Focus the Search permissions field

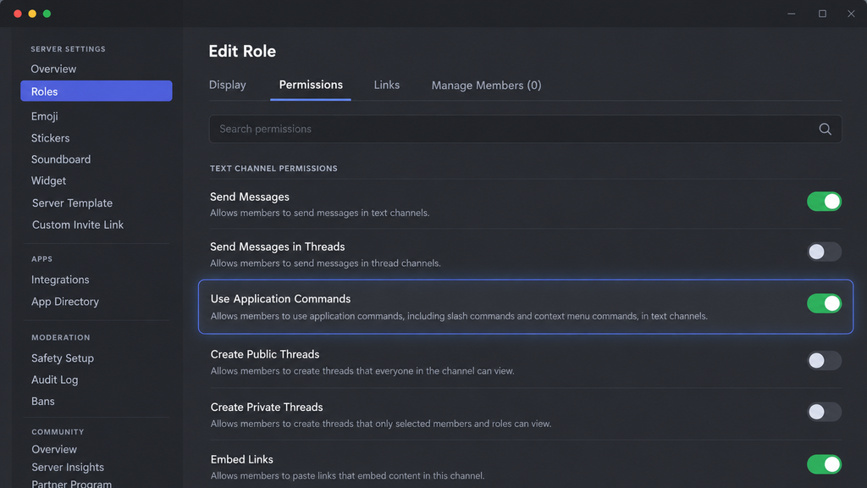click(525, 129)
